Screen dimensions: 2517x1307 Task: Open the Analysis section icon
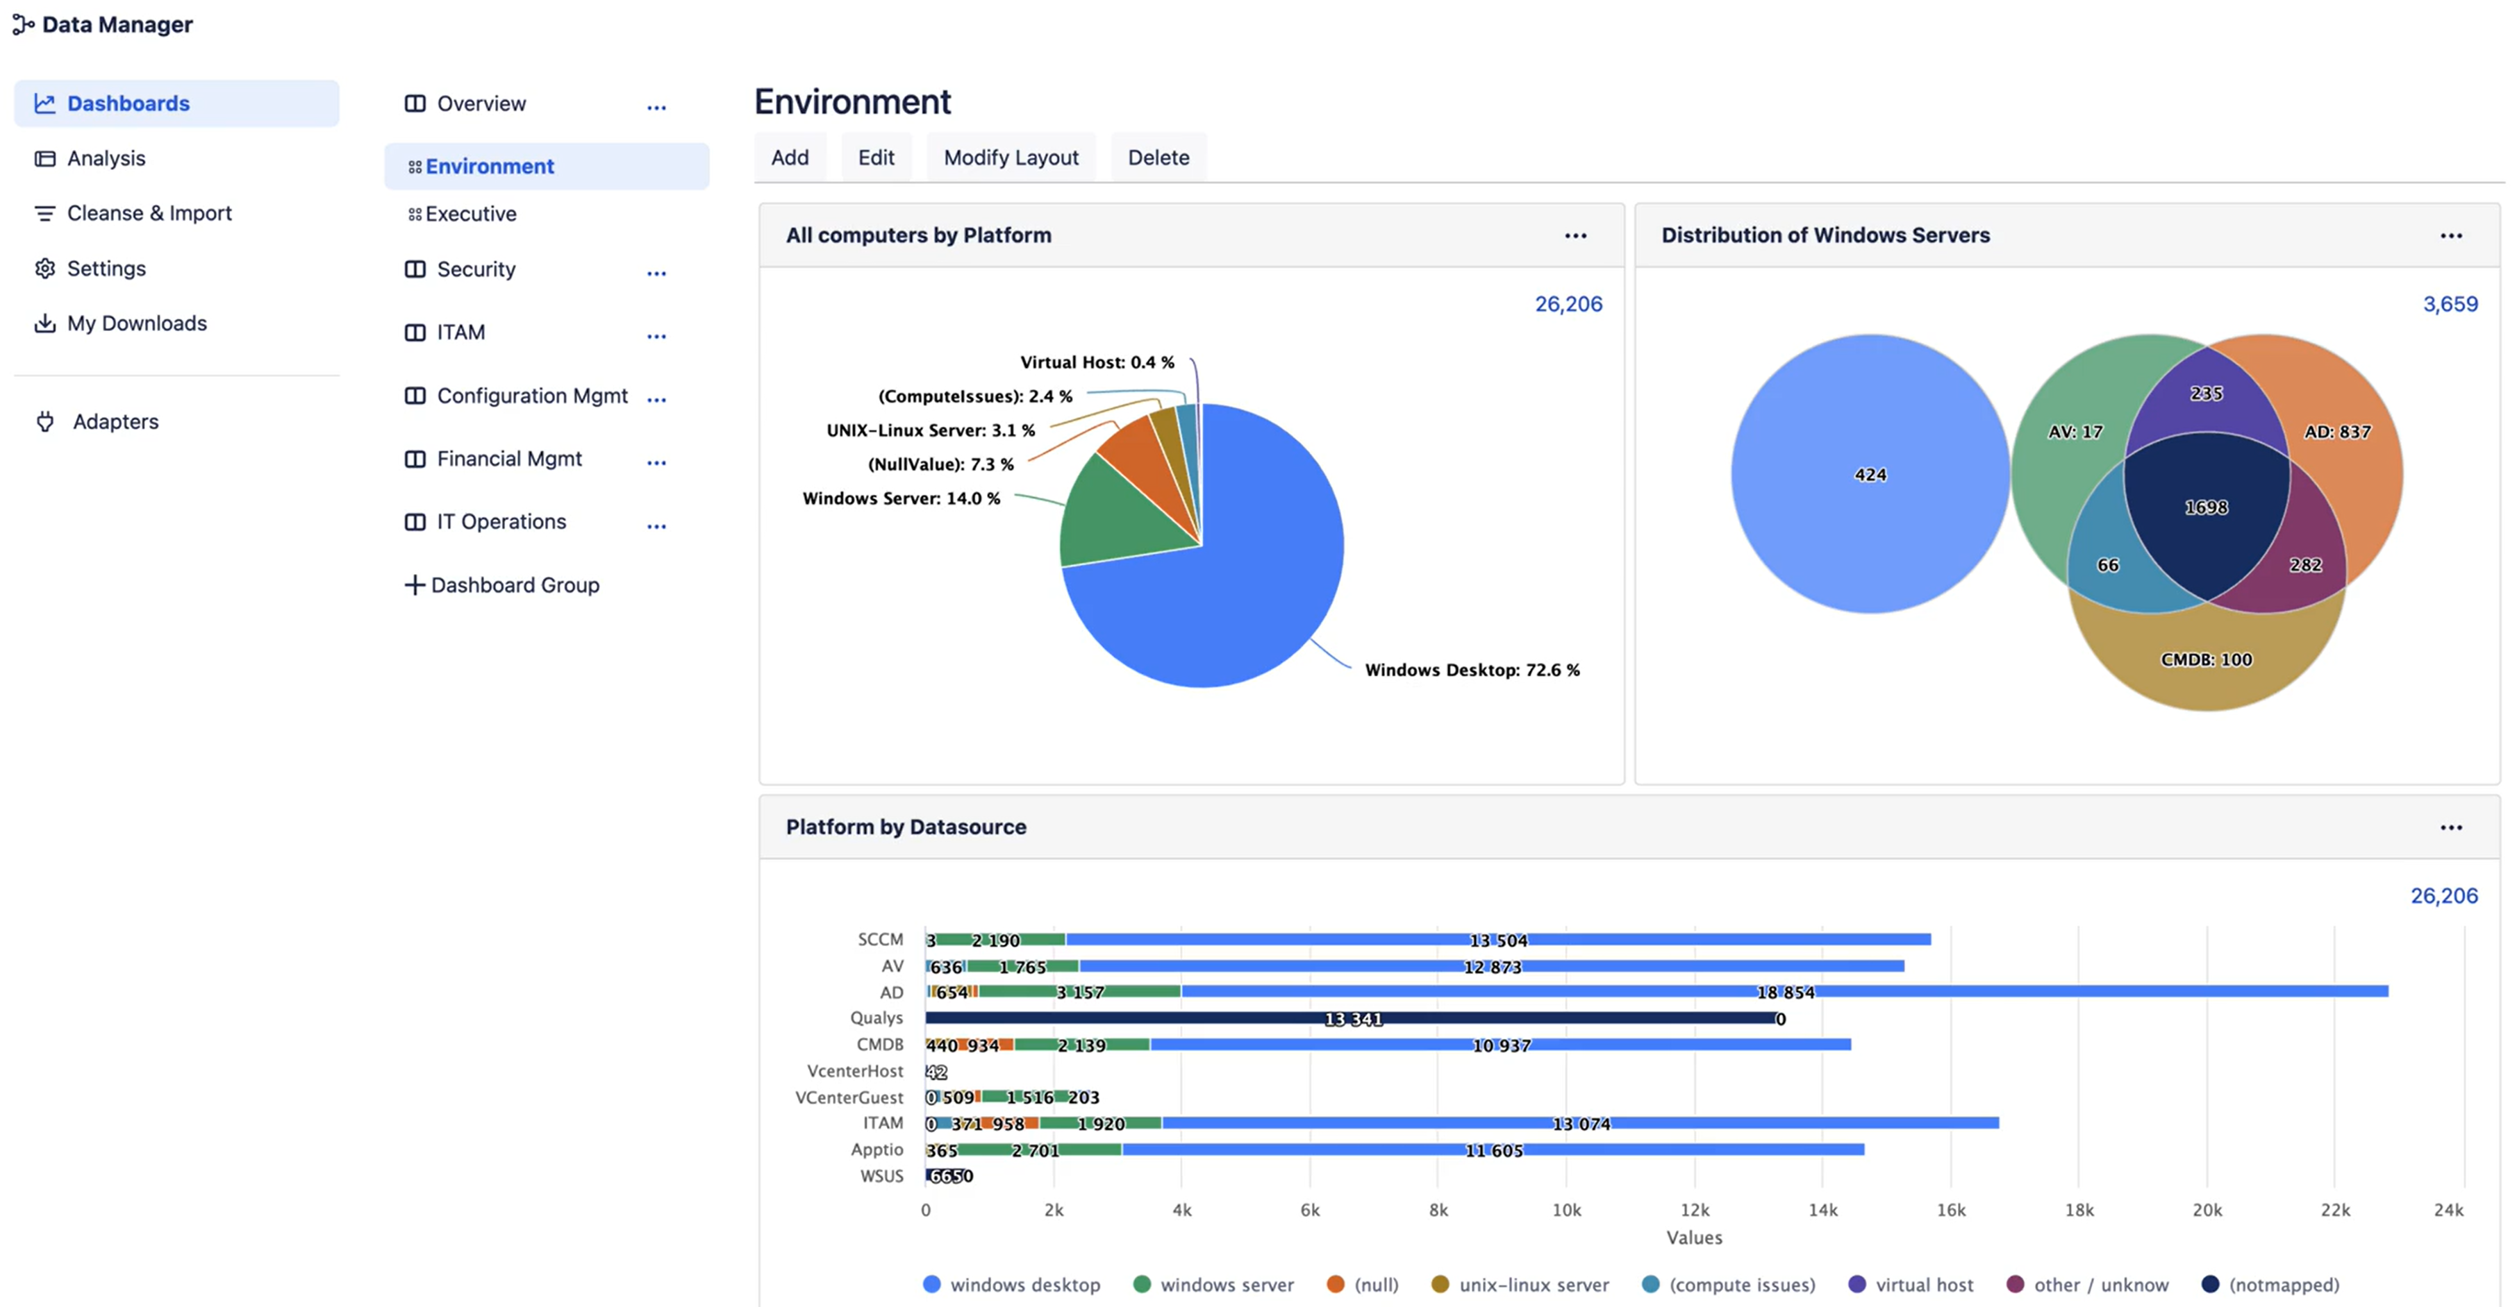click(x=45, y=158)
